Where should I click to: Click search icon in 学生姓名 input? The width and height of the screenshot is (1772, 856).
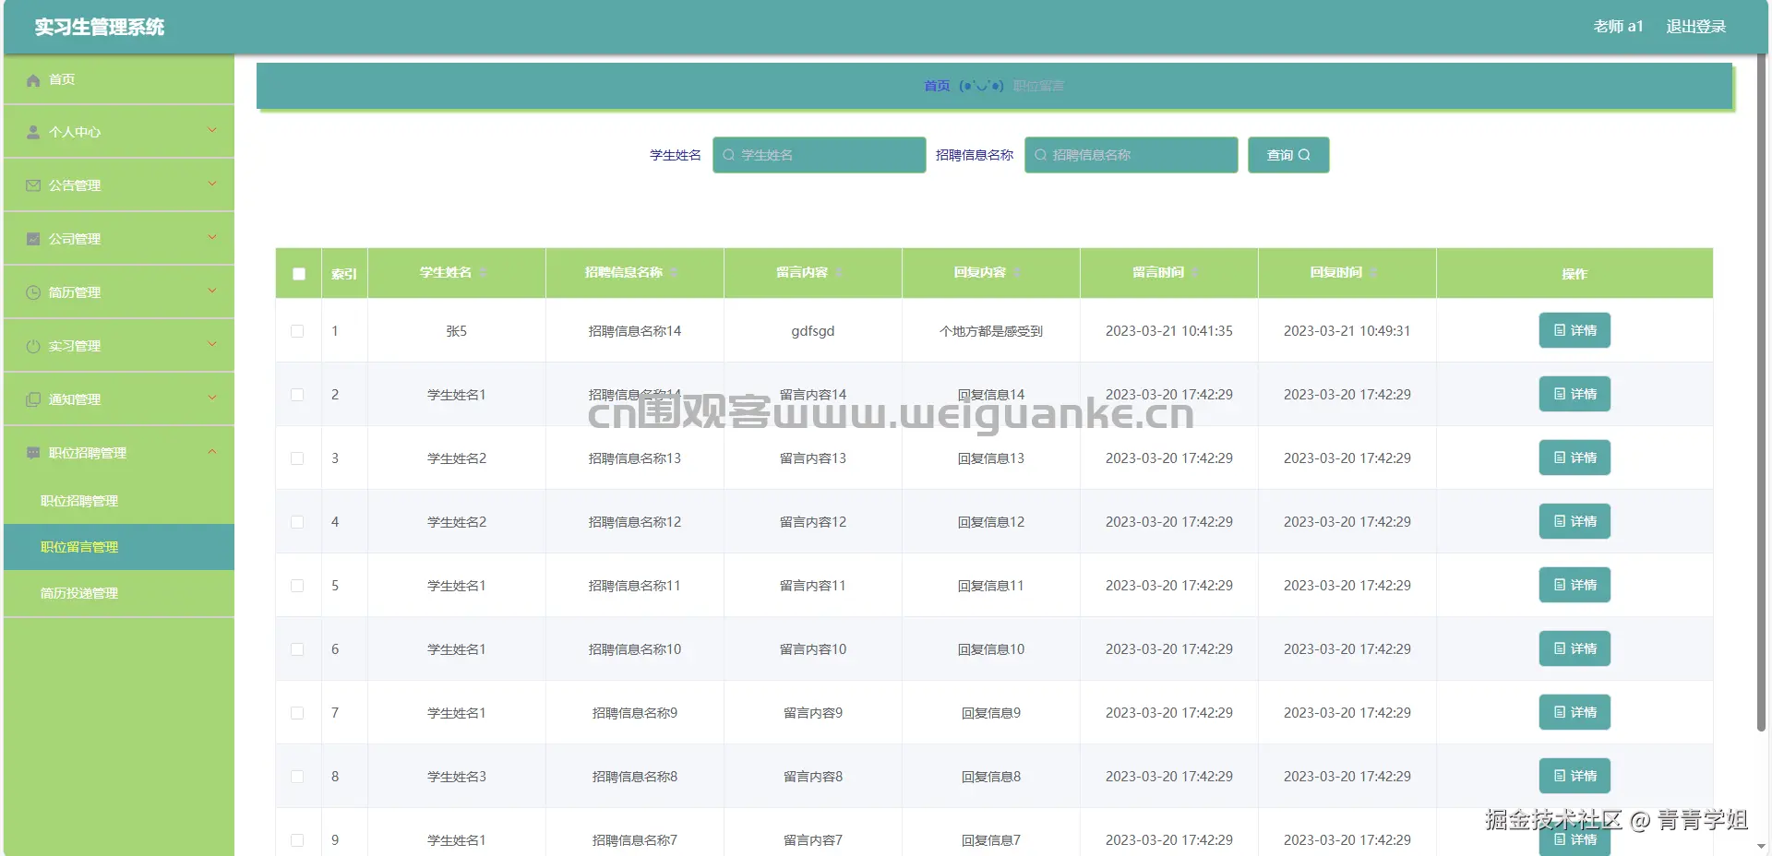click(x=729, y=155)
